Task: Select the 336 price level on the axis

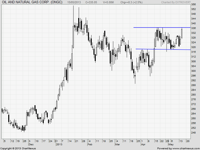Action: tap(193, 28)
